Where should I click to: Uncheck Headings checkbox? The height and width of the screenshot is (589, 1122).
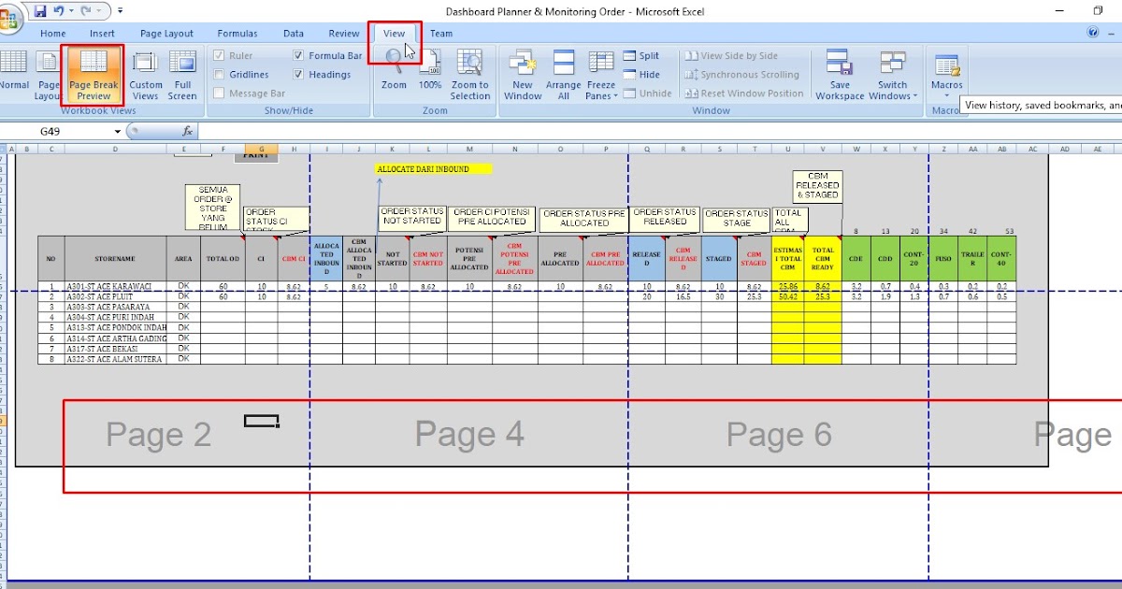(298, 75)
